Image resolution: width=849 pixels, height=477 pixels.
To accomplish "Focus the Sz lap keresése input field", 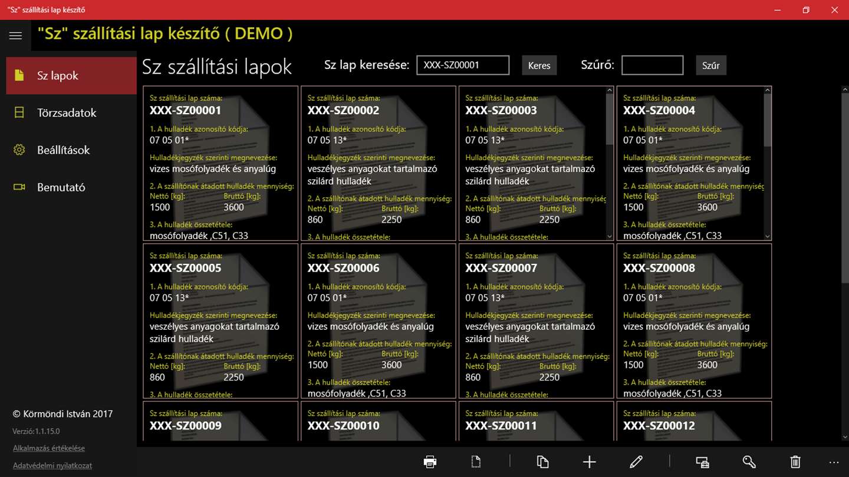I will tap(463, 65).
